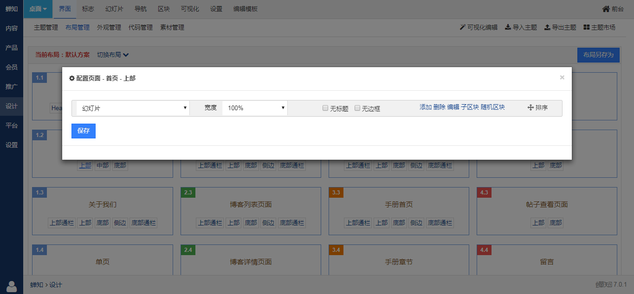634x294 pixels.
Task: Click 底部 in 帖子查看页面 card
Action: coord(556,223)
